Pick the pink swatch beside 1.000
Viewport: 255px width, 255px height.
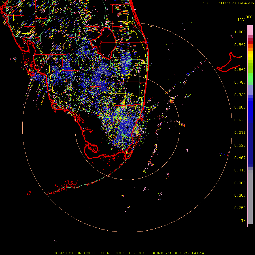click(x=250, y=30)
